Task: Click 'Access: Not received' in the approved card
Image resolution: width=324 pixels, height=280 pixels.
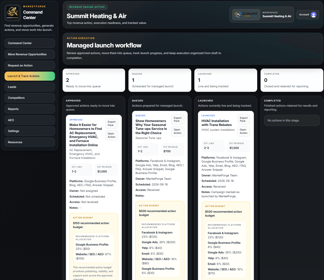Action: tap(84, 202)
